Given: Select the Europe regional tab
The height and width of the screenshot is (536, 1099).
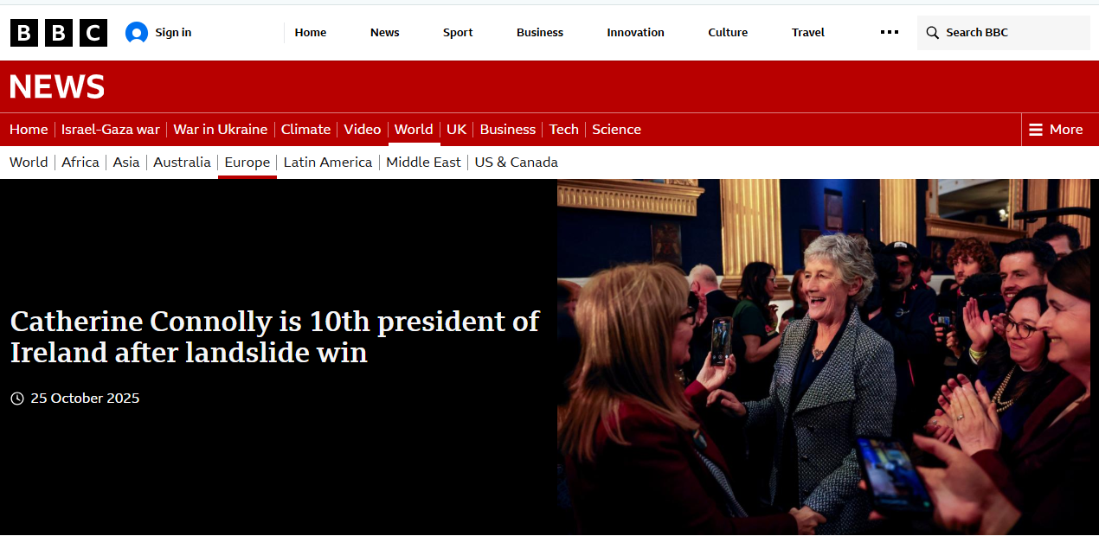Looking at the screenshot, I should (247, 163).
